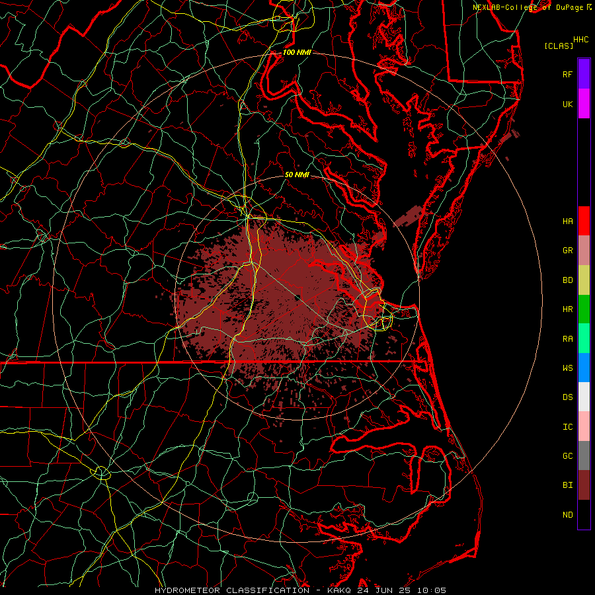Viewport: 595px width, 595px height.
Task: Click the 'HYDROMETEOR CLASSIFICATION - KAKQ' title text
Action: [x=253, y=590]
